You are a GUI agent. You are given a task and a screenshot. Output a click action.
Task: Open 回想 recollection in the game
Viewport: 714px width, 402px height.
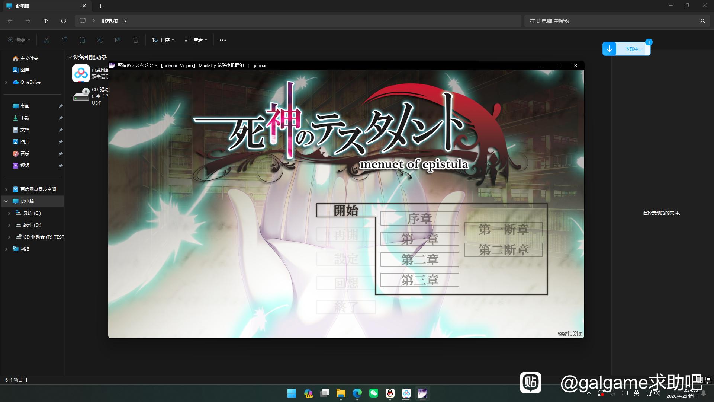(346, 283)
